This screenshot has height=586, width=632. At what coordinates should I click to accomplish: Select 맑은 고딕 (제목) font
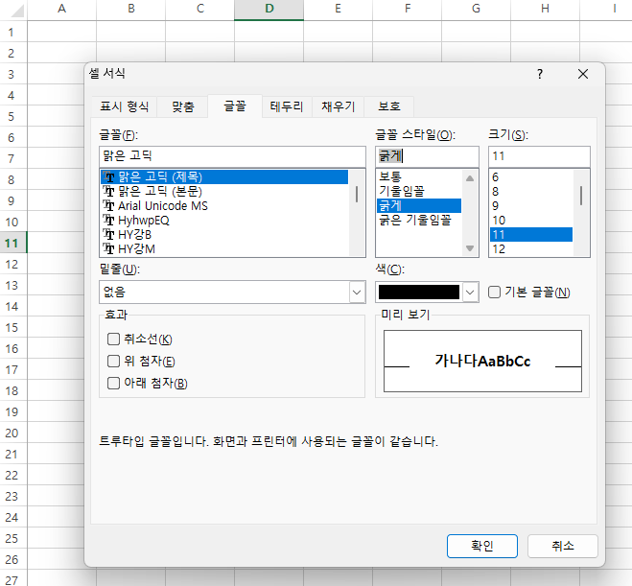pyautogui.click(x=224, y=177)
